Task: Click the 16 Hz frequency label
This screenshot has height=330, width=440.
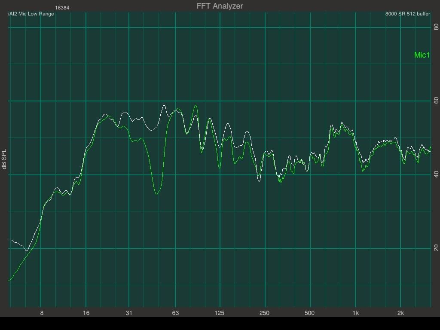Action: tap(86, 313)
